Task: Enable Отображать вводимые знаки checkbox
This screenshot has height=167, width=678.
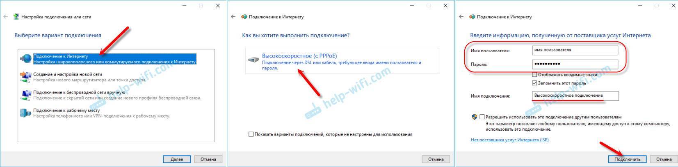Action: pos(534,75)
